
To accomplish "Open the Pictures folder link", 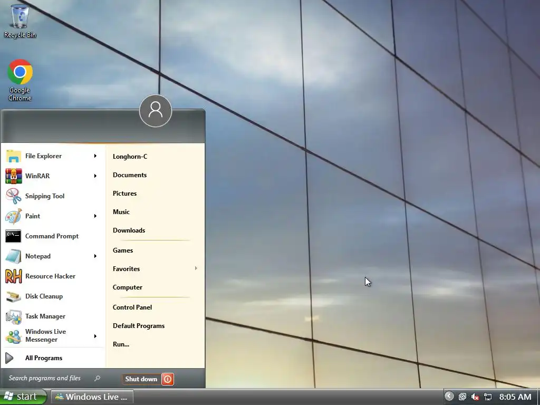I will coord(124,194).
